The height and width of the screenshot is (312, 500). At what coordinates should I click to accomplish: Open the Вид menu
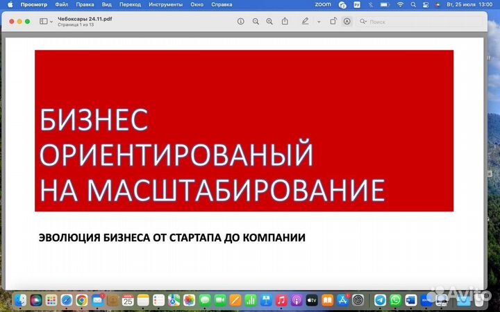point(107,4)
